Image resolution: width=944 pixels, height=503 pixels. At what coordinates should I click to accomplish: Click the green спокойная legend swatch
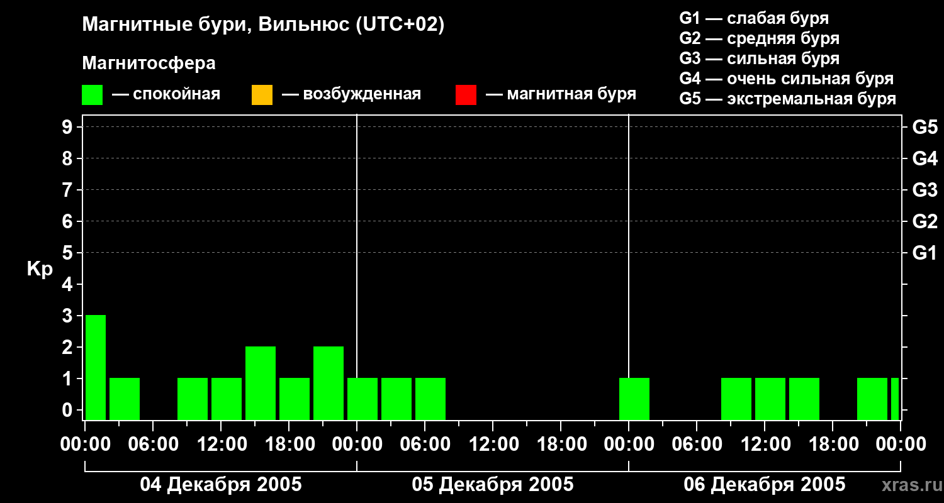(x=93, y=95)
